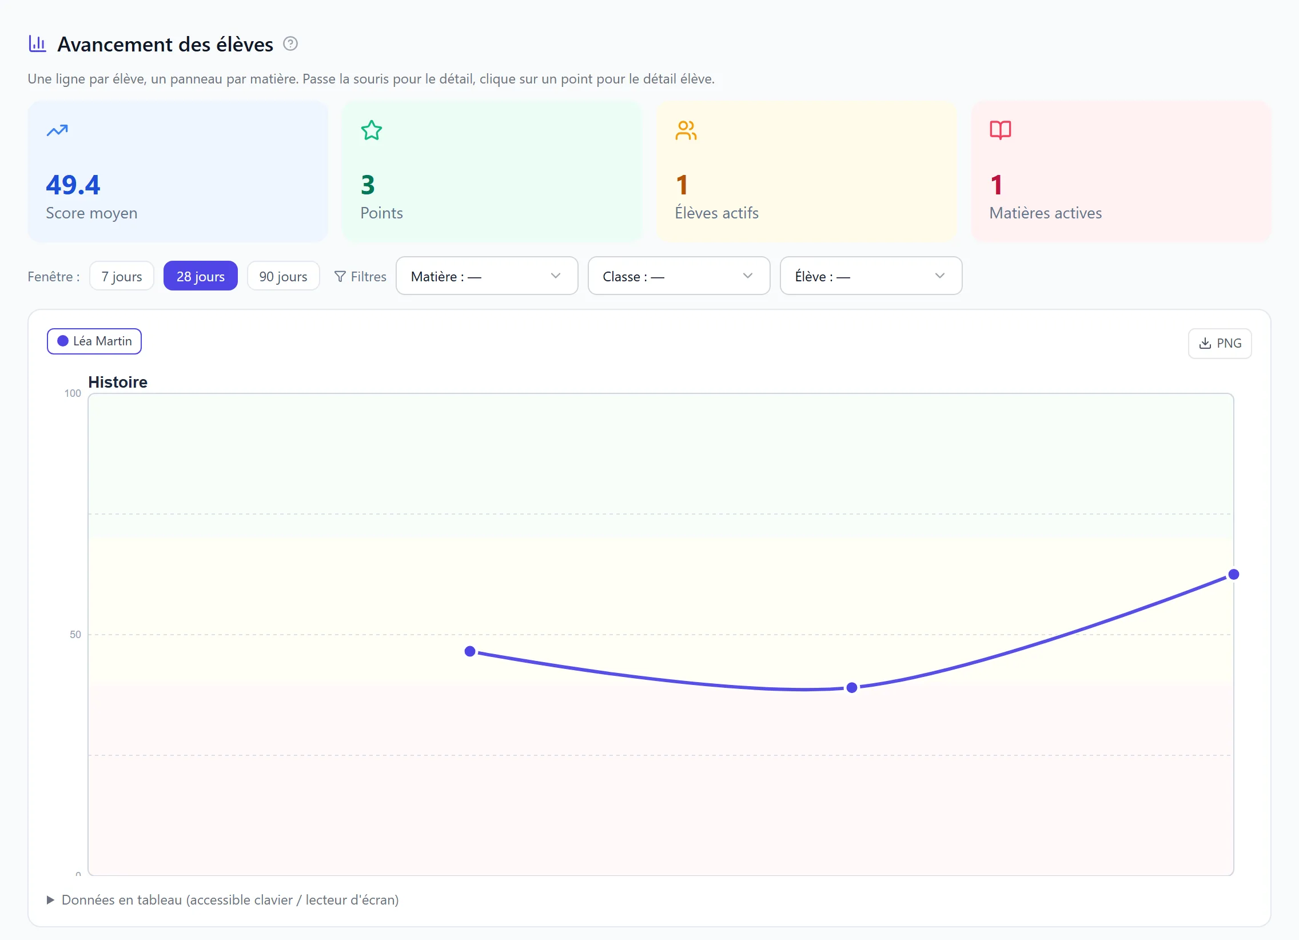Click the last data point at the chart's right edge
The image size is (1299, 940).
click(x=1233, y=575)
